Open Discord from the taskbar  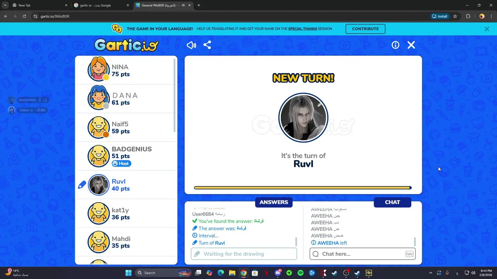click(x=278, y=273)
